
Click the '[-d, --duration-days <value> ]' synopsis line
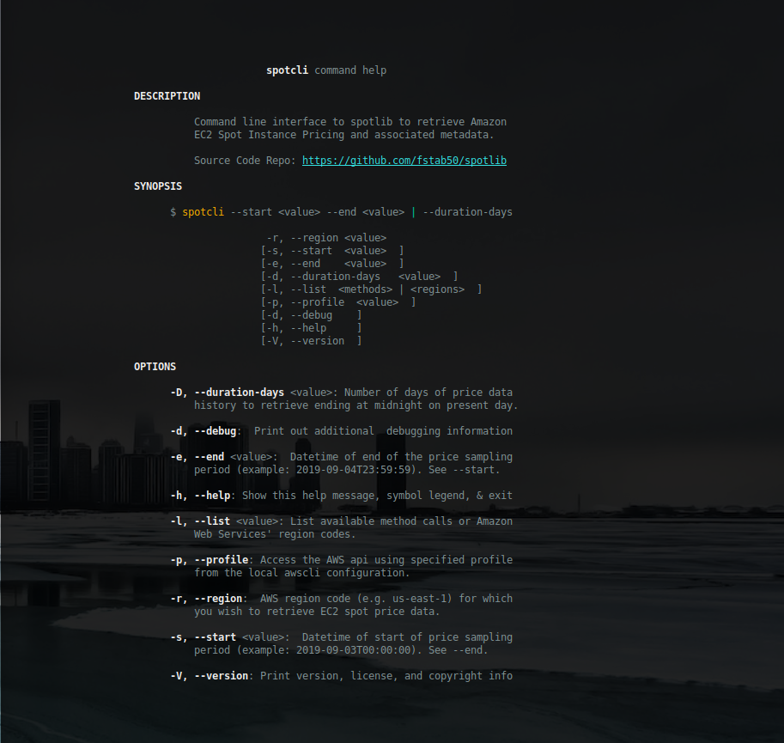tap(359, 277)
